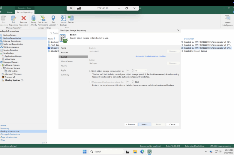Viewport: 234px width, 155px height.
Task: Select External Repositories tree item
Action: click(12, 41)
